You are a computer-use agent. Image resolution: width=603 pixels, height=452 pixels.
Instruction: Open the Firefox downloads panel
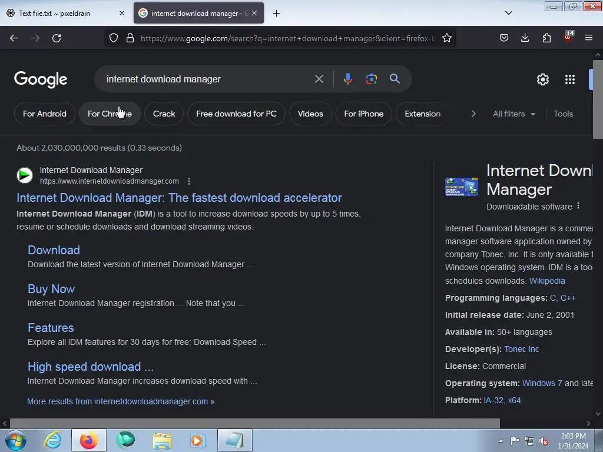click(x=525, y=38)
